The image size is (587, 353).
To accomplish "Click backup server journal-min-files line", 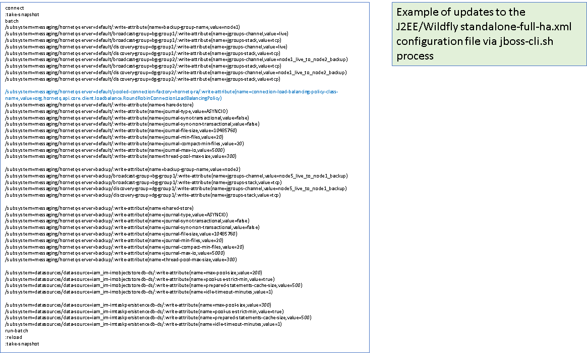I will coord(114,241).
